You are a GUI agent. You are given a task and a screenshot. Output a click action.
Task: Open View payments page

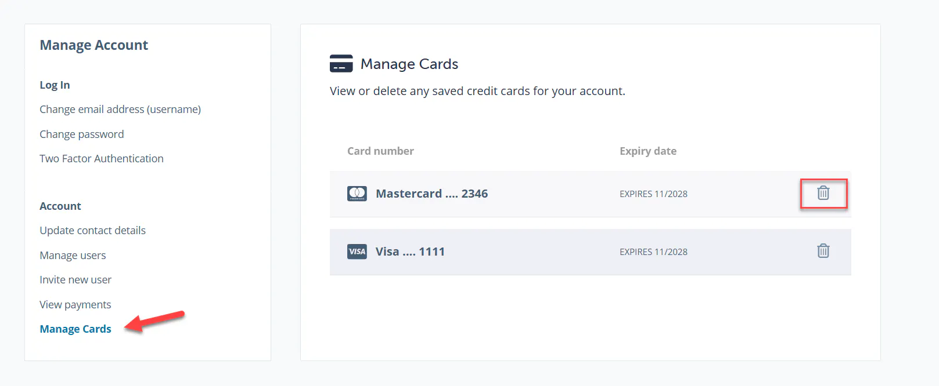(x=75, y=305)
